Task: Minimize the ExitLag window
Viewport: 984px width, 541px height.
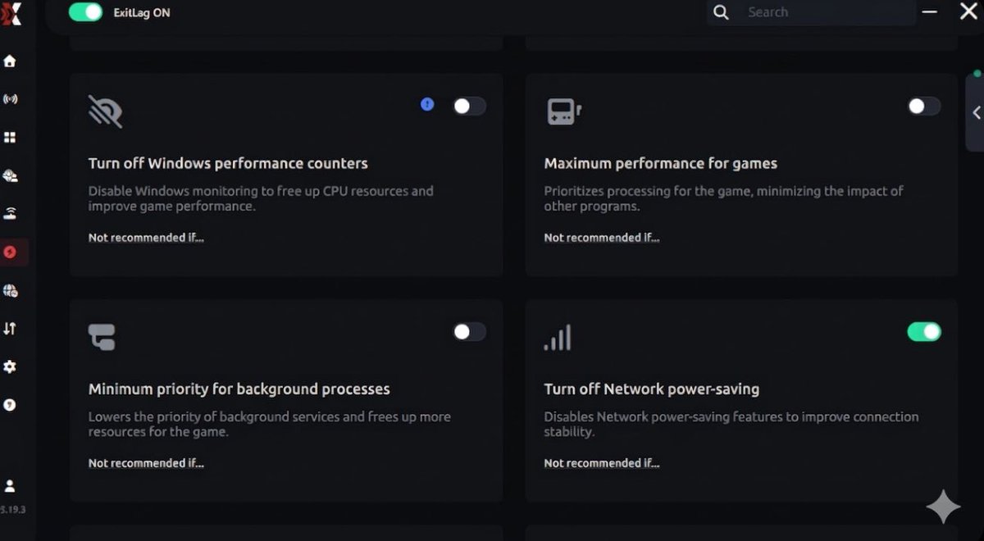Action: 929,11
